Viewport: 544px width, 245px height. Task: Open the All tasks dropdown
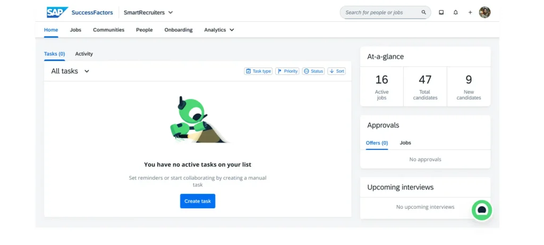point(70,71)
